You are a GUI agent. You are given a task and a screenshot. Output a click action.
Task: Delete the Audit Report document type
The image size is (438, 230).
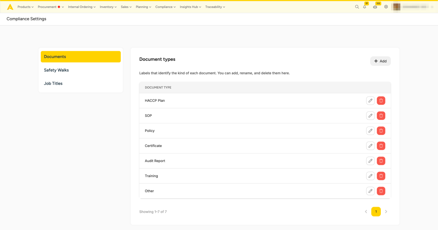[381, 161]
